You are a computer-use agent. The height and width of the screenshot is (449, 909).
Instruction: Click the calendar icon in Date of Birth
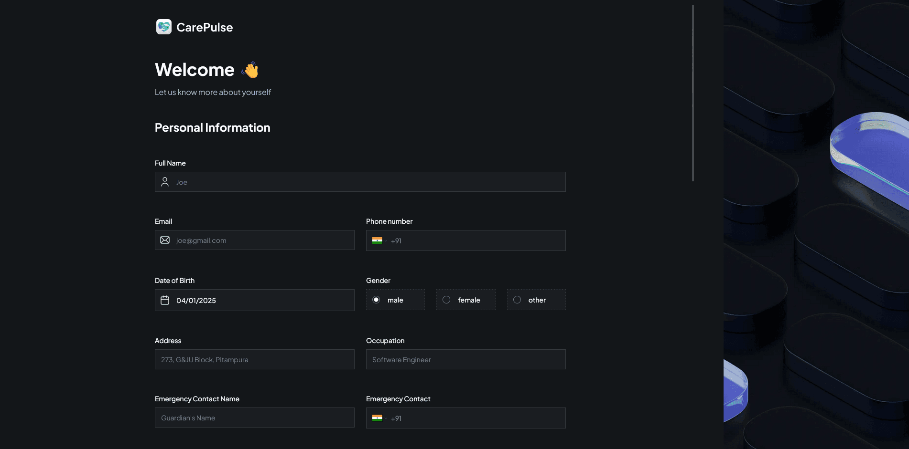[165, 300]
